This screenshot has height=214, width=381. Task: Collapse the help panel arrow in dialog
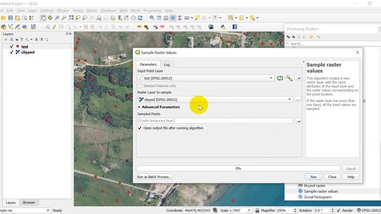(304, 62)
